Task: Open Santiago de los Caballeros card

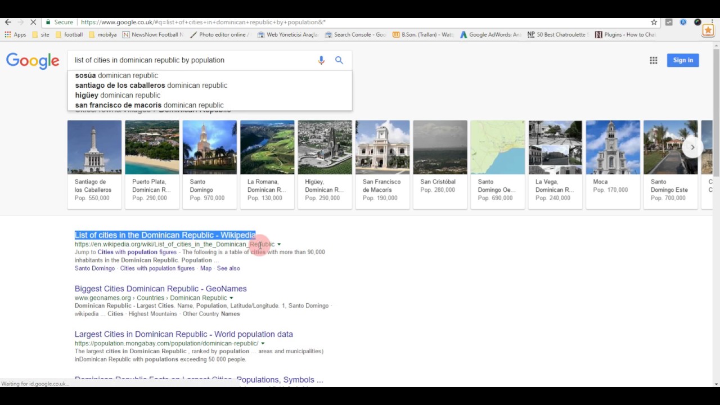Action: (94, 164)
